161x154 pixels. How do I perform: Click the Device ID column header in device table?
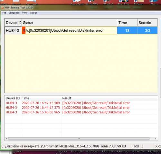pyautogui.click(x=13, y=23)
